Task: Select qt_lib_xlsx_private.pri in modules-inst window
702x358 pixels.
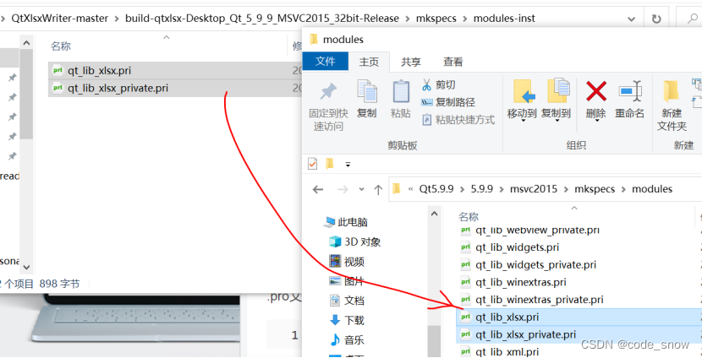Action: 174,88
